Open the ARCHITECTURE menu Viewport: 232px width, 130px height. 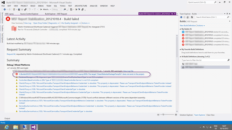81,6
